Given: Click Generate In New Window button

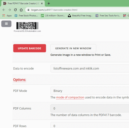Looking at the screenshot, I should point(73,48).
